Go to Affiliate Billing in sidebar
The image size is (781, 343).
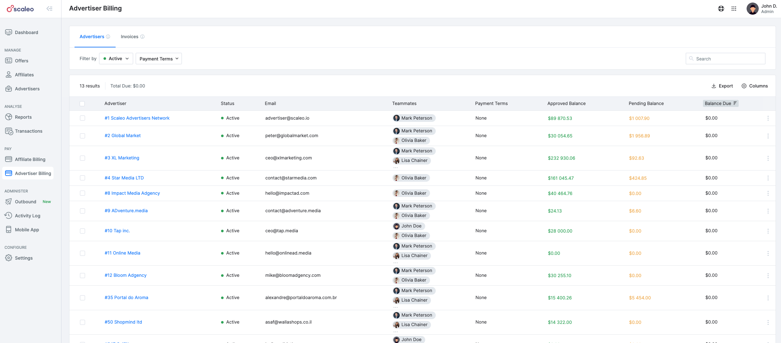30,159
